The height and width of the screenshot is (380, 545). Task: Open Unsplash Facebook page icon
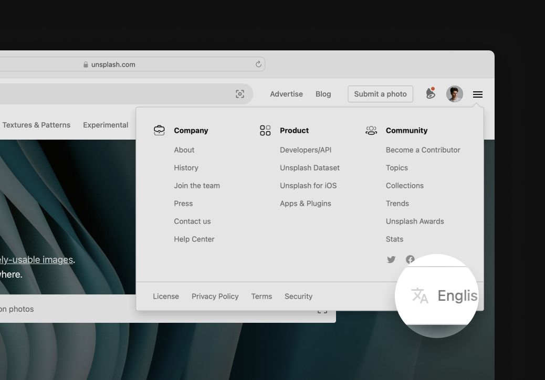410,259
